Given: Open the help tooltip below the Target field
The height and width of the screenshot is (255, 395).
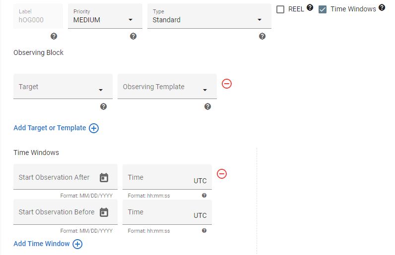Looking at the screenshot, I should pyautogui.click(x=103, y=106).
